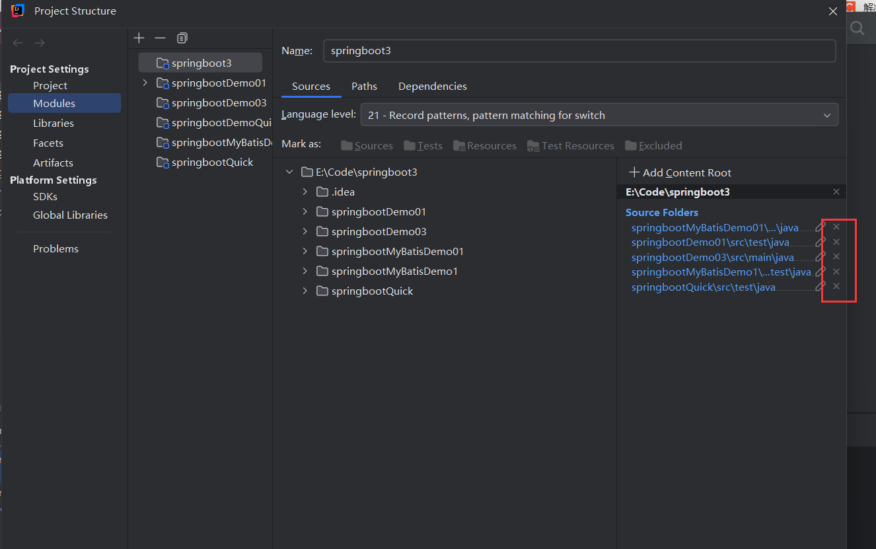Click the IntelliJ IDEA logo icon
876x549 pixels.
coord(18,11)
